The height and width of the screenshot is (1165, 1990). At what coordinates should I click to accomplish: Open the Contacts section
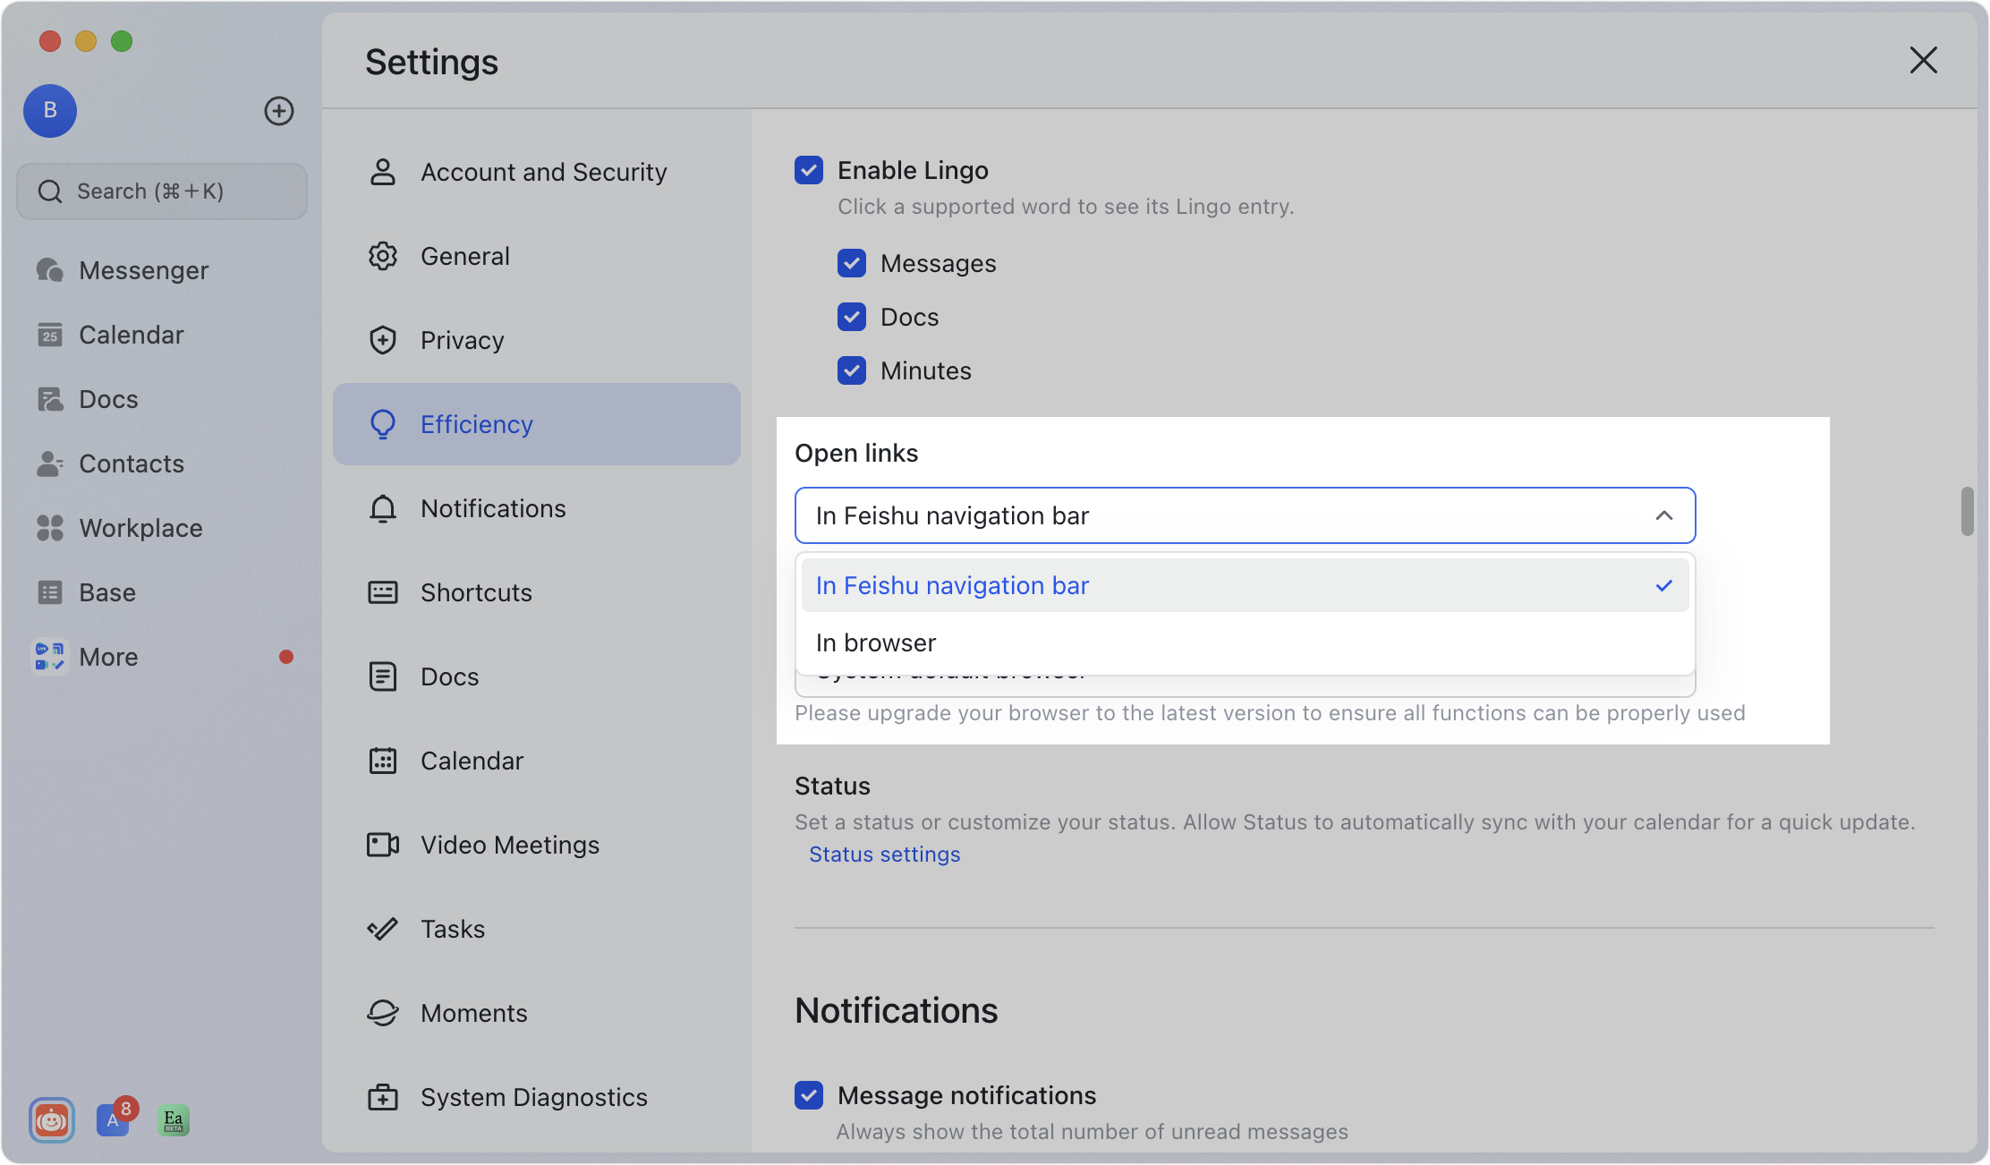(x=131, y=463)
